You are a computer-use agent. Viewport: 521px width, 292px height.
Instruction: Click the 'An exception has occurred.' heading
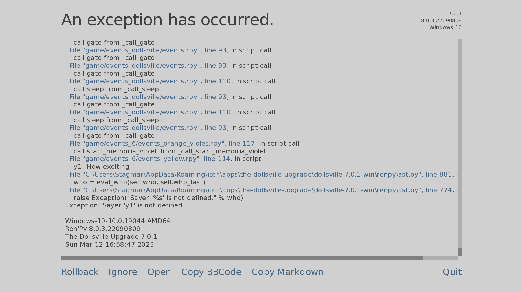tap(167, 20)
